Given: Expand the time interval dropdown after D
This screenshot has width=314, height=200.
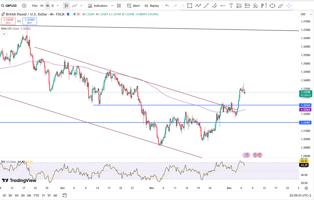Looking at the screenshot, I should [58, 6].
